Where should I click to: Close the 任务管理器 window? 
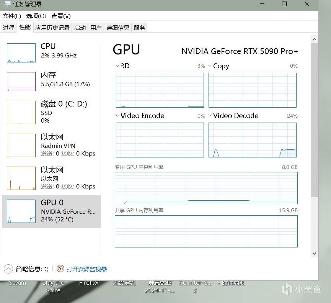click(x=307, y=4)
